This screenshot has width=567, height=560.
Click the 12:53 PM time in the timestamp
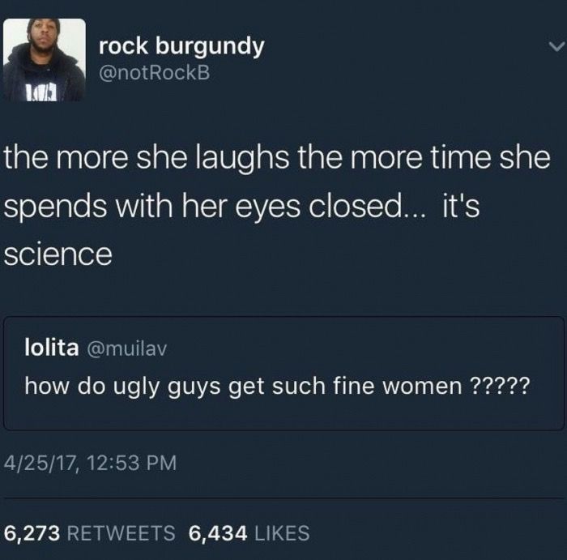[x=131, y=464]
